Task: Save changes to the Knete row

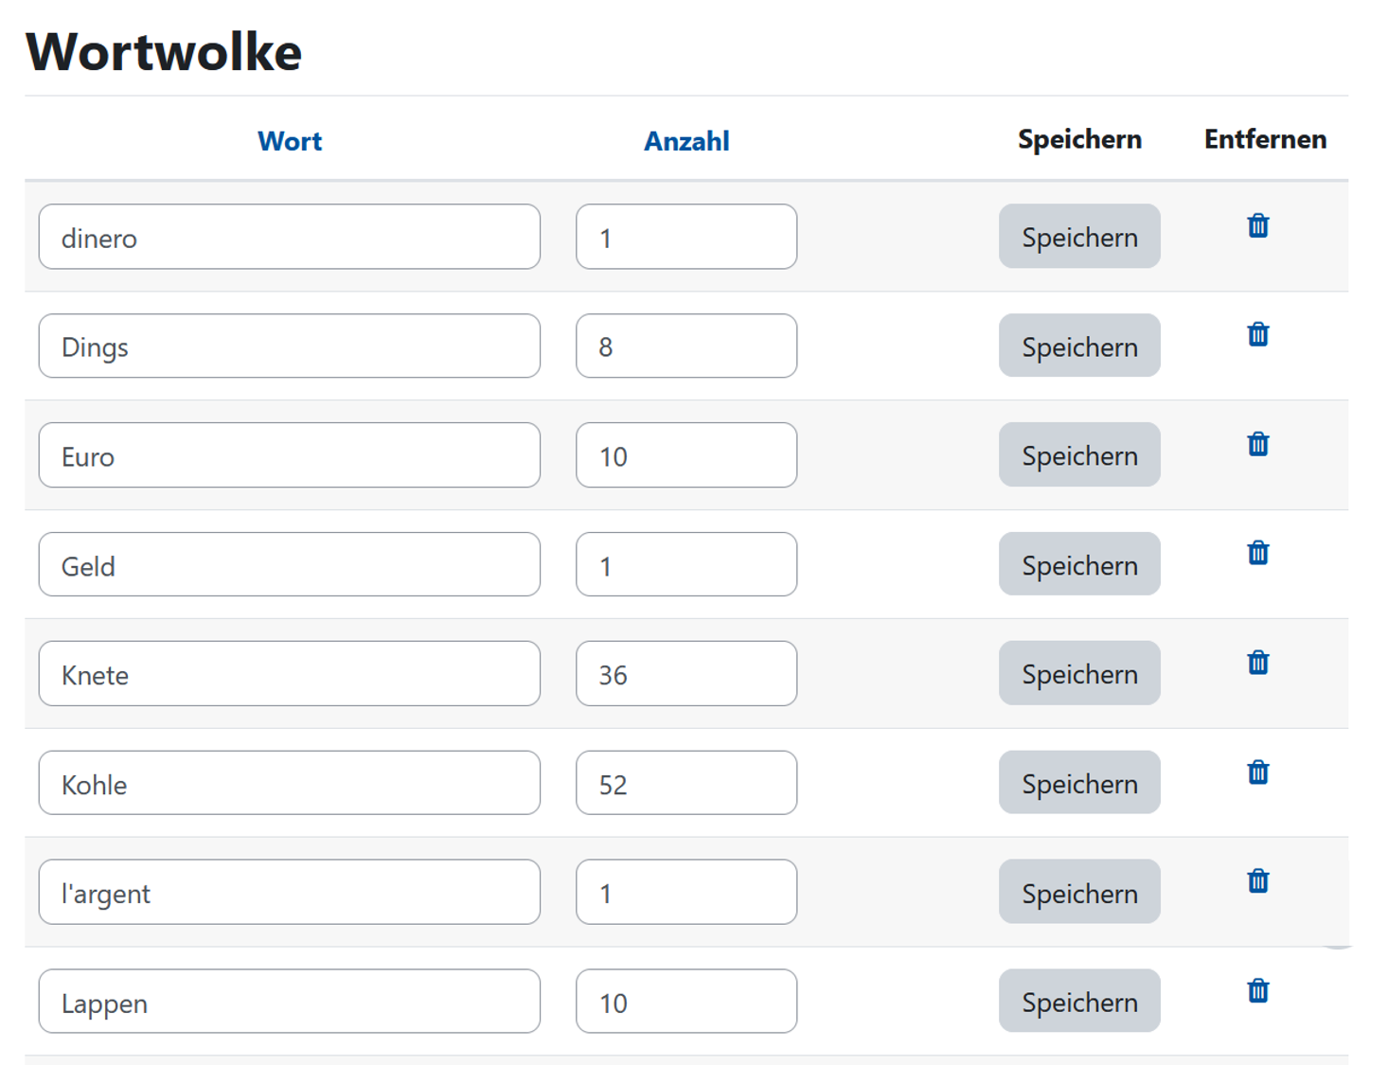Action: 1079,674
